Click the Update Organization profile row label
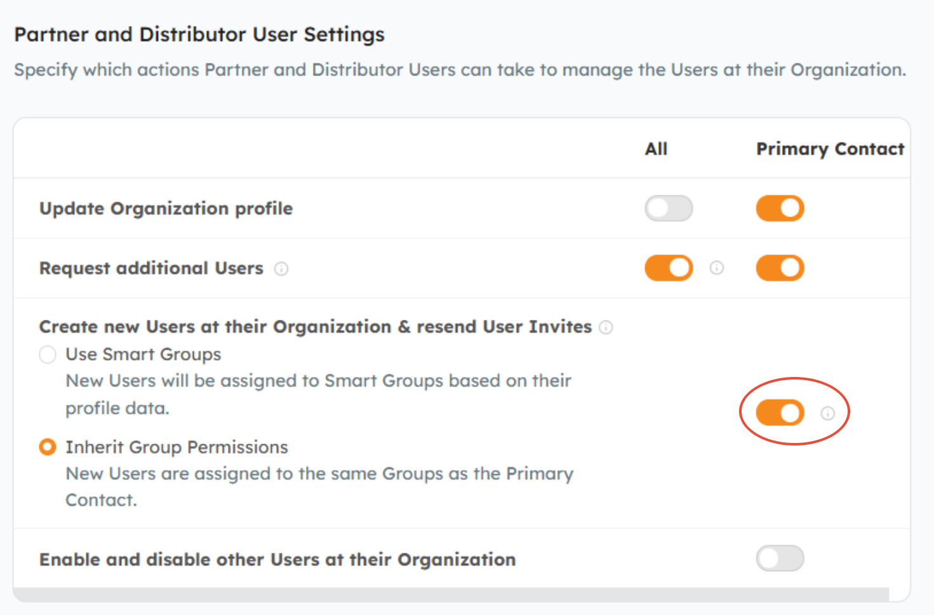Screen dimensions: 934x615 [x=166, y=209]
